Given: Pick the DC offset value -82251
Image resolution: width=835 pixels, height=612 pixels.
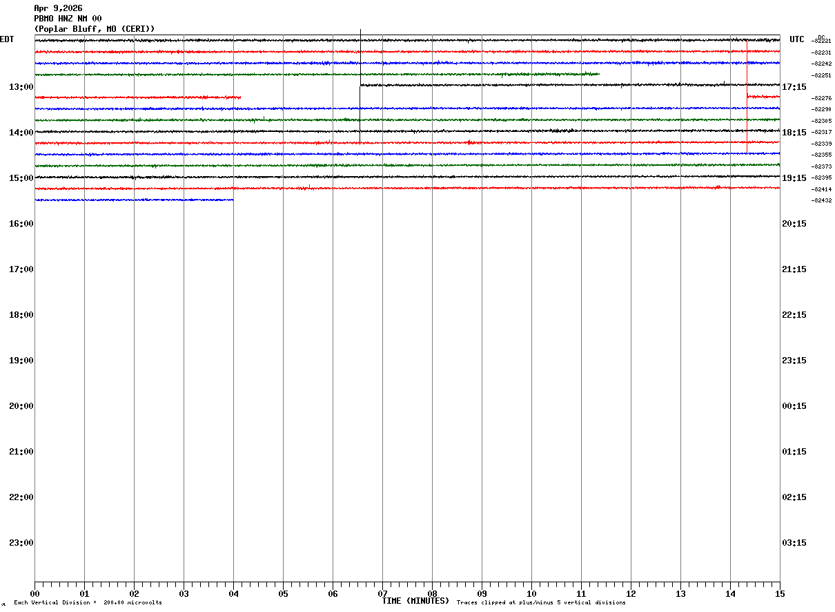Looking at the screenshot, I should pos(822,75).
